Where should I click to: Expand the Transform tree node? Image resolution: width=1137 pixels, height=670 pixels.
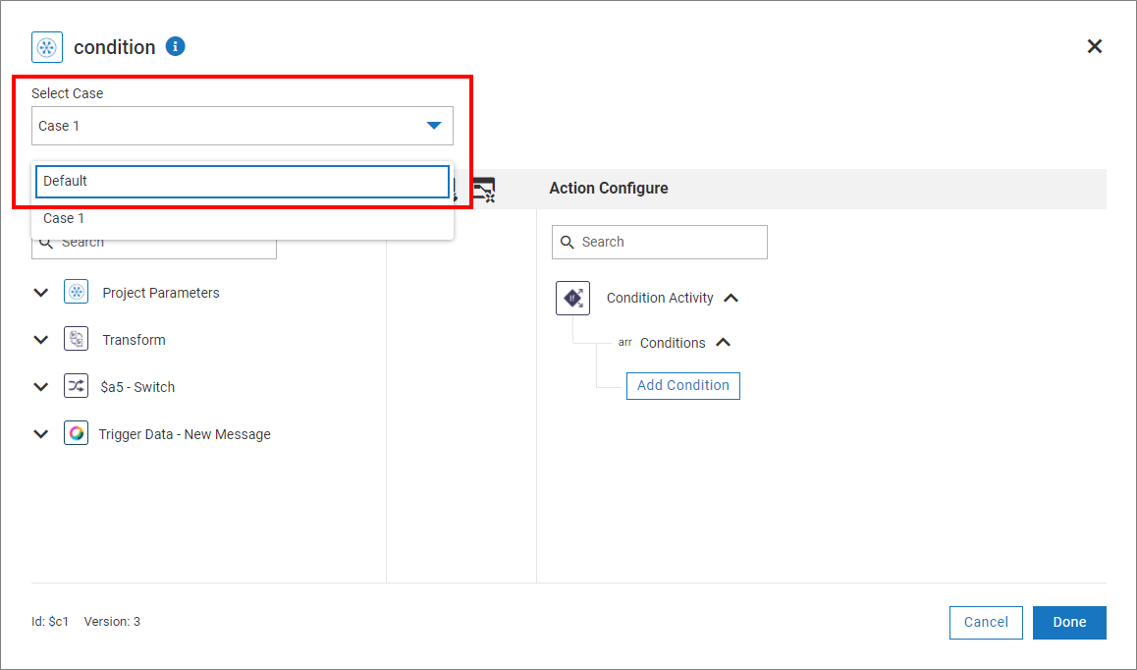click(41, 340)
